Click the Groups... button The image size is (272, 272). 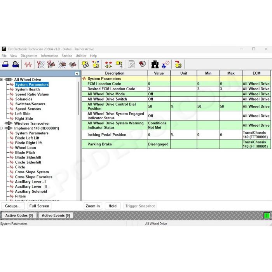click(13, 206)
